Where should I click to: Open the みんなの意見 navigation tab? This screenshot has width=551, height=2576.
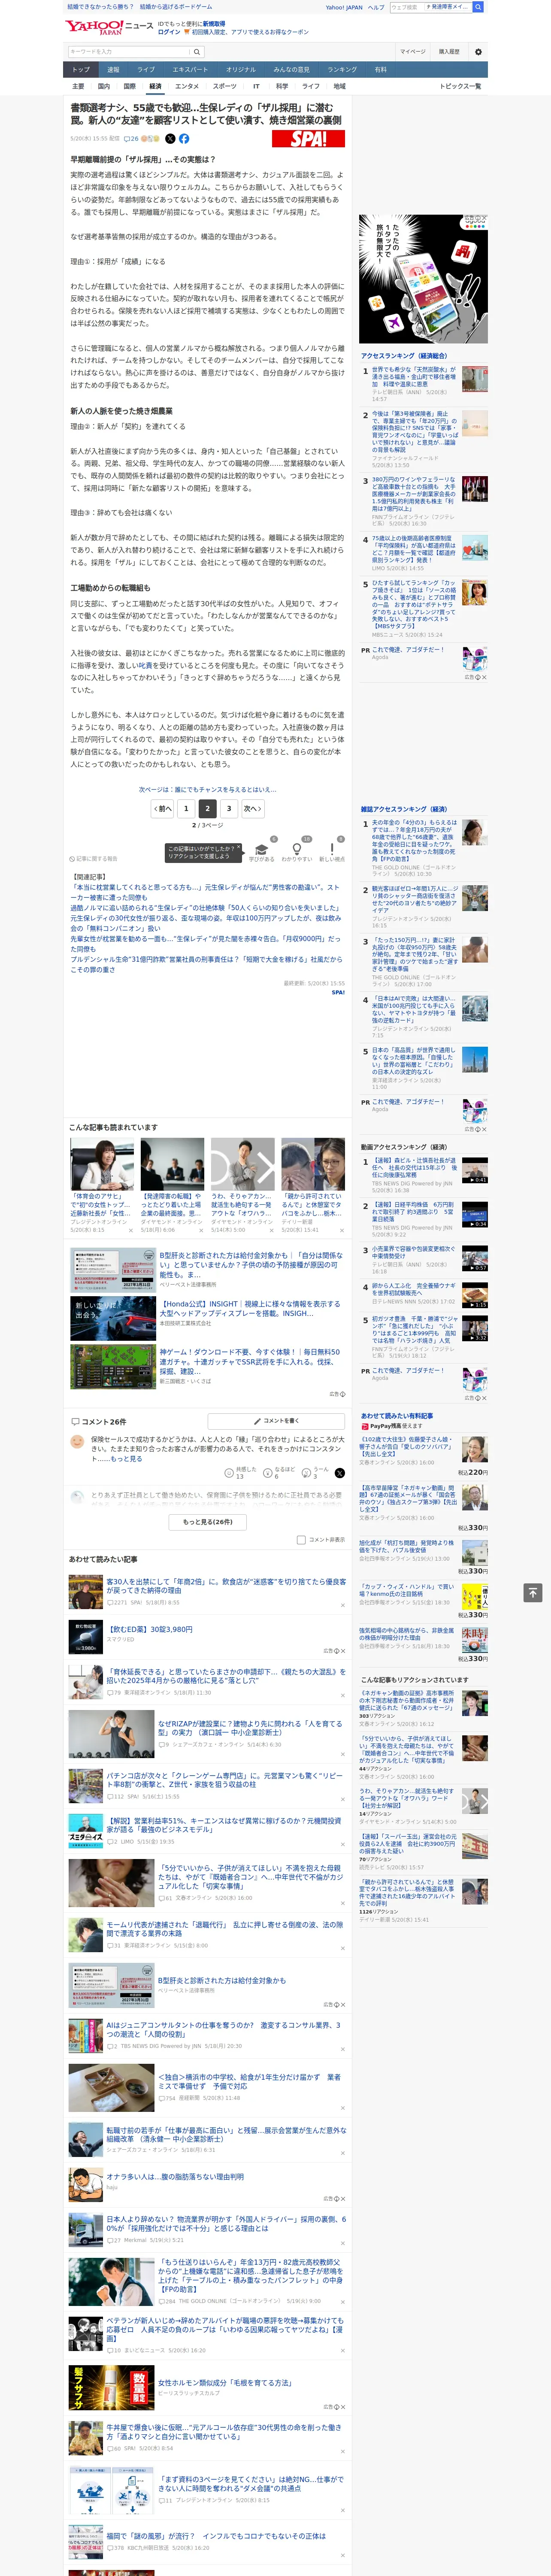(291, 70)
